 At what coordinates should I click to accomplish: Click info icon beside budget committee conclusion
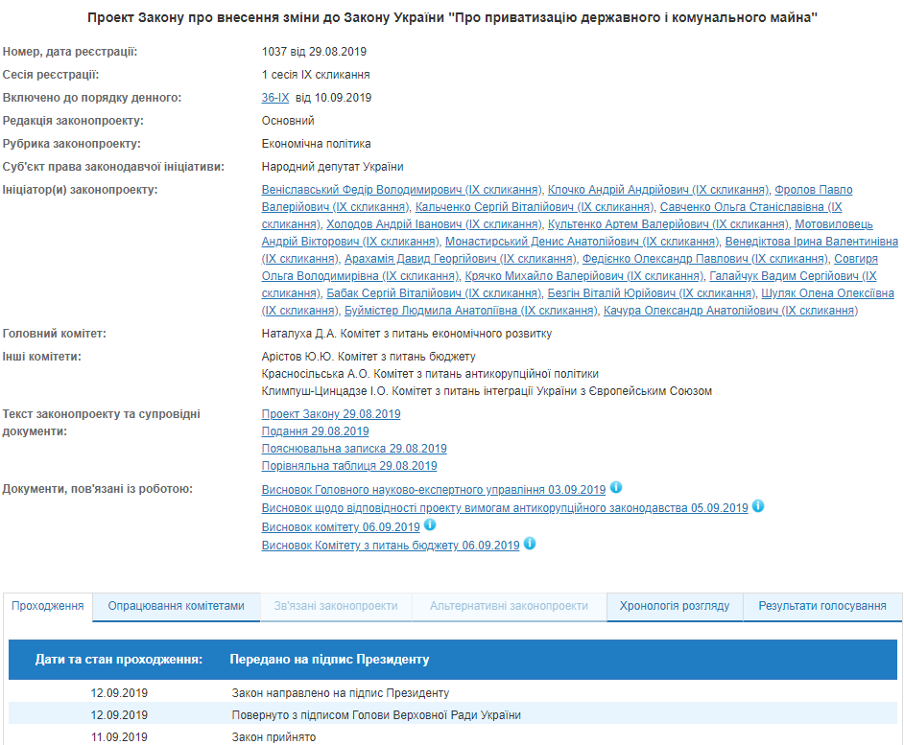530,544
